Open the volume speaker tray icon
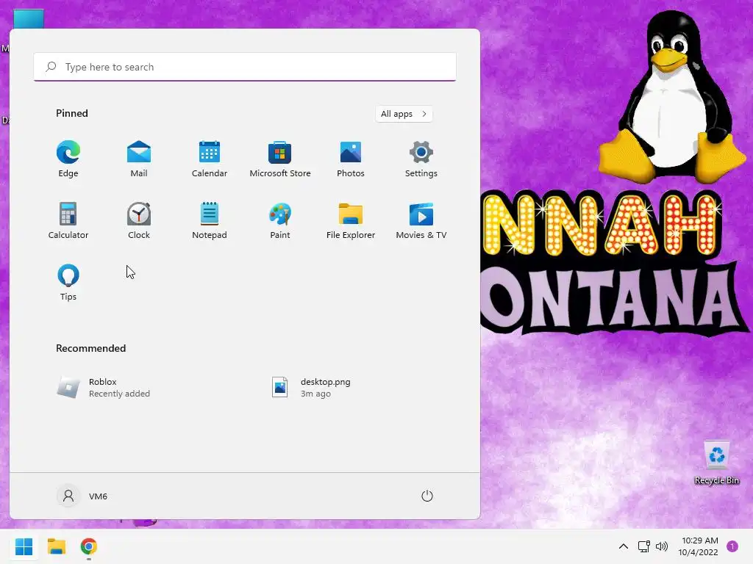Image resolution: width=753 pixels, height=564 pixels. click(x=662, y=546)
